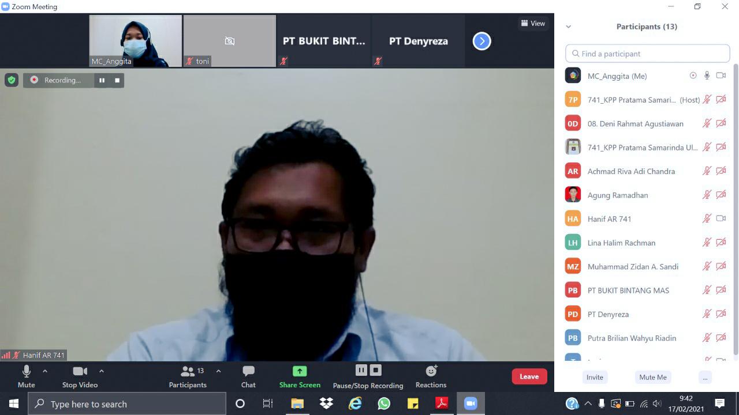Click the green encryption shield icon
Screen dimensions: 739x415
[12, 80]
